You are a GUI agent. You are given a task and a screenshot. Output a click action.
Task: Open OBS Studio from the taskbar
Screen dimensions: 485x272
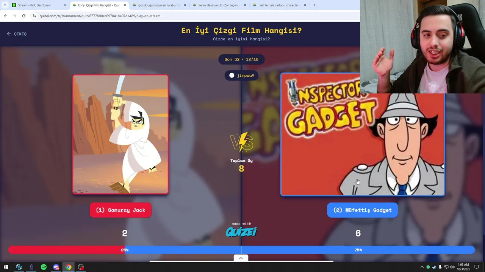point(81,267)
